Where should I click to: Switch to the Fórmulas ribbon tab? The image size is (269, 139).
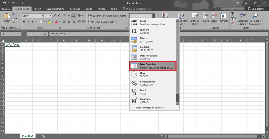[75, 9]
